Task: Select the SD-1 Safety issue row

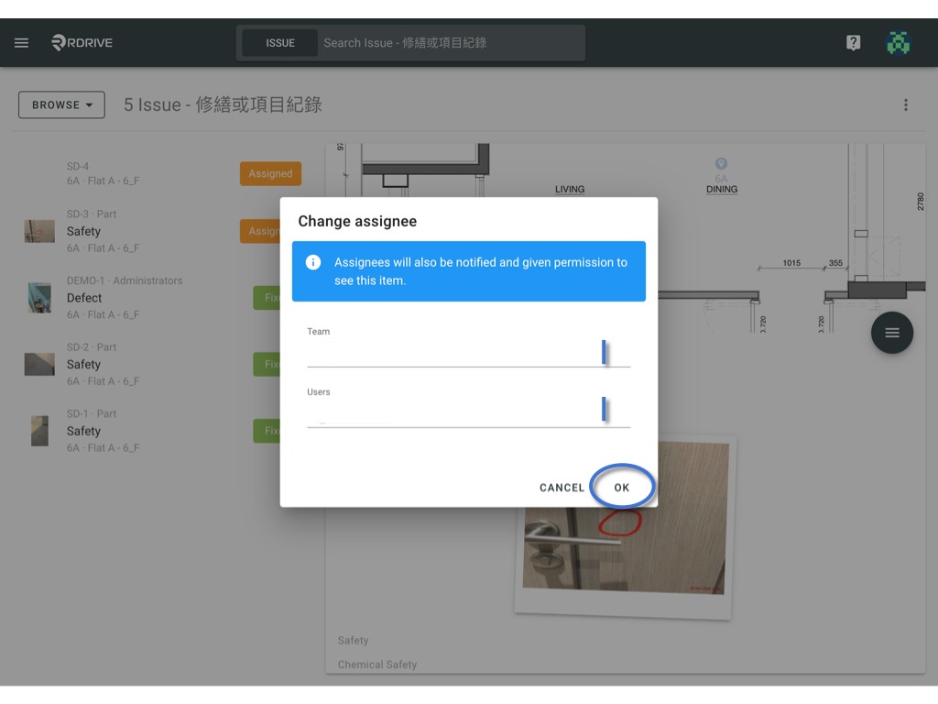Action: (163, 431)
